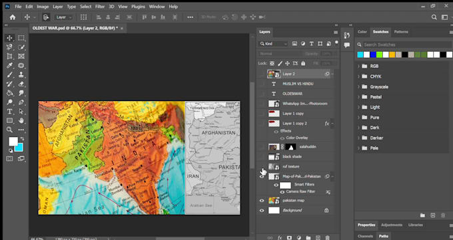The width and height of the screenshot is (453, 240).
Task: Toggle Smart Filters visibility eye
Action: 276,185
